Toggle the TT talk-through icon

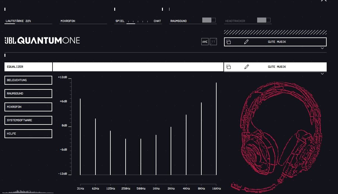(213, 42)
